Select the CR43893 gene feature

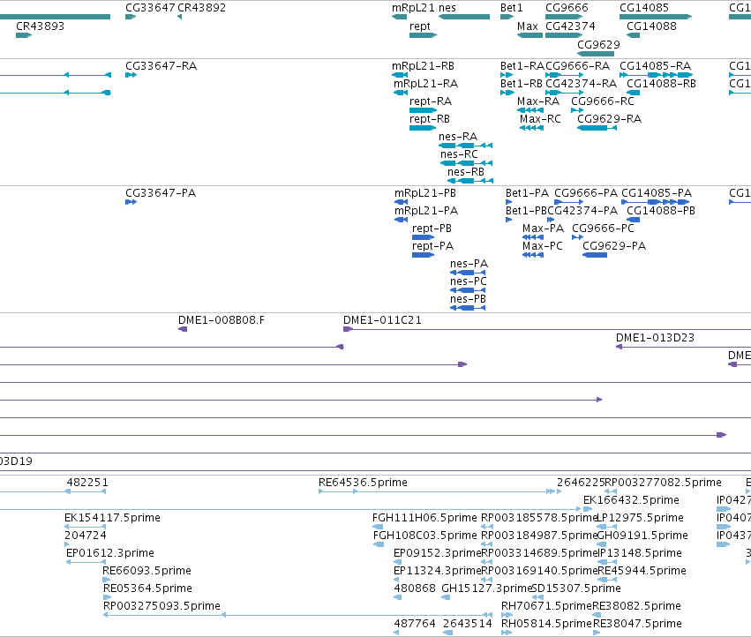[x=24, y=35]
